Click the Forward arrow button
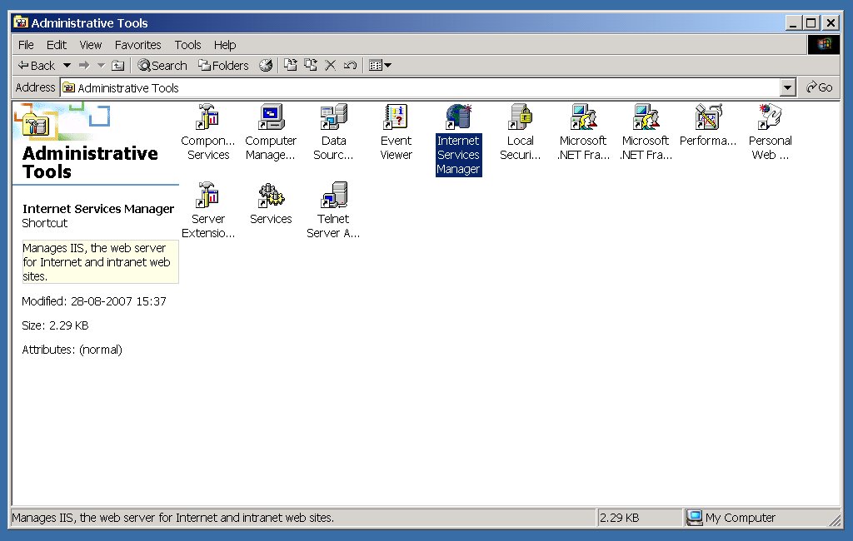The image size is (853, 541). click(84, 66)
